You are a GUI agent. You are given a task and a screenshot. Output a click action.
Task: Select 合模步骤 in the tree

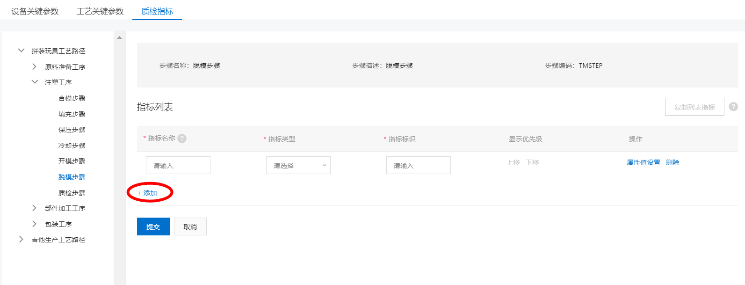pyautogui.click(x=72, y=98)
